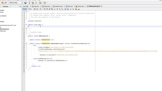Click the Uncomment code icon
Image resolution: width=162 pixels, height=91 pixels.
(78, 9)
